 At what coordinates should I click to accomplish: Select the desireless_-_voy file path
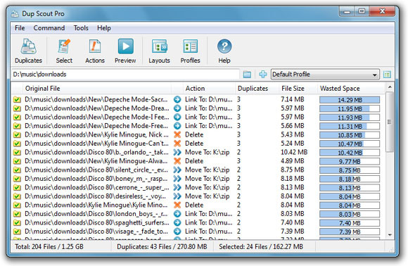coord(95,196)
